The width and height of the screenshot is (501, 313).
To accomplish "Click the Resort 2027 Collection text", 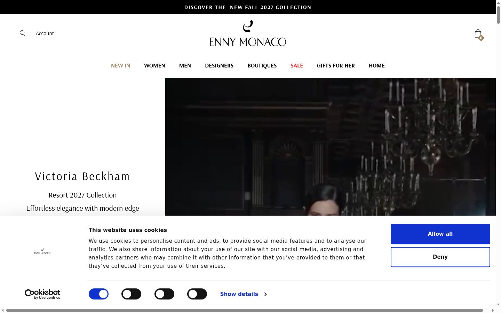I will 82,195.
